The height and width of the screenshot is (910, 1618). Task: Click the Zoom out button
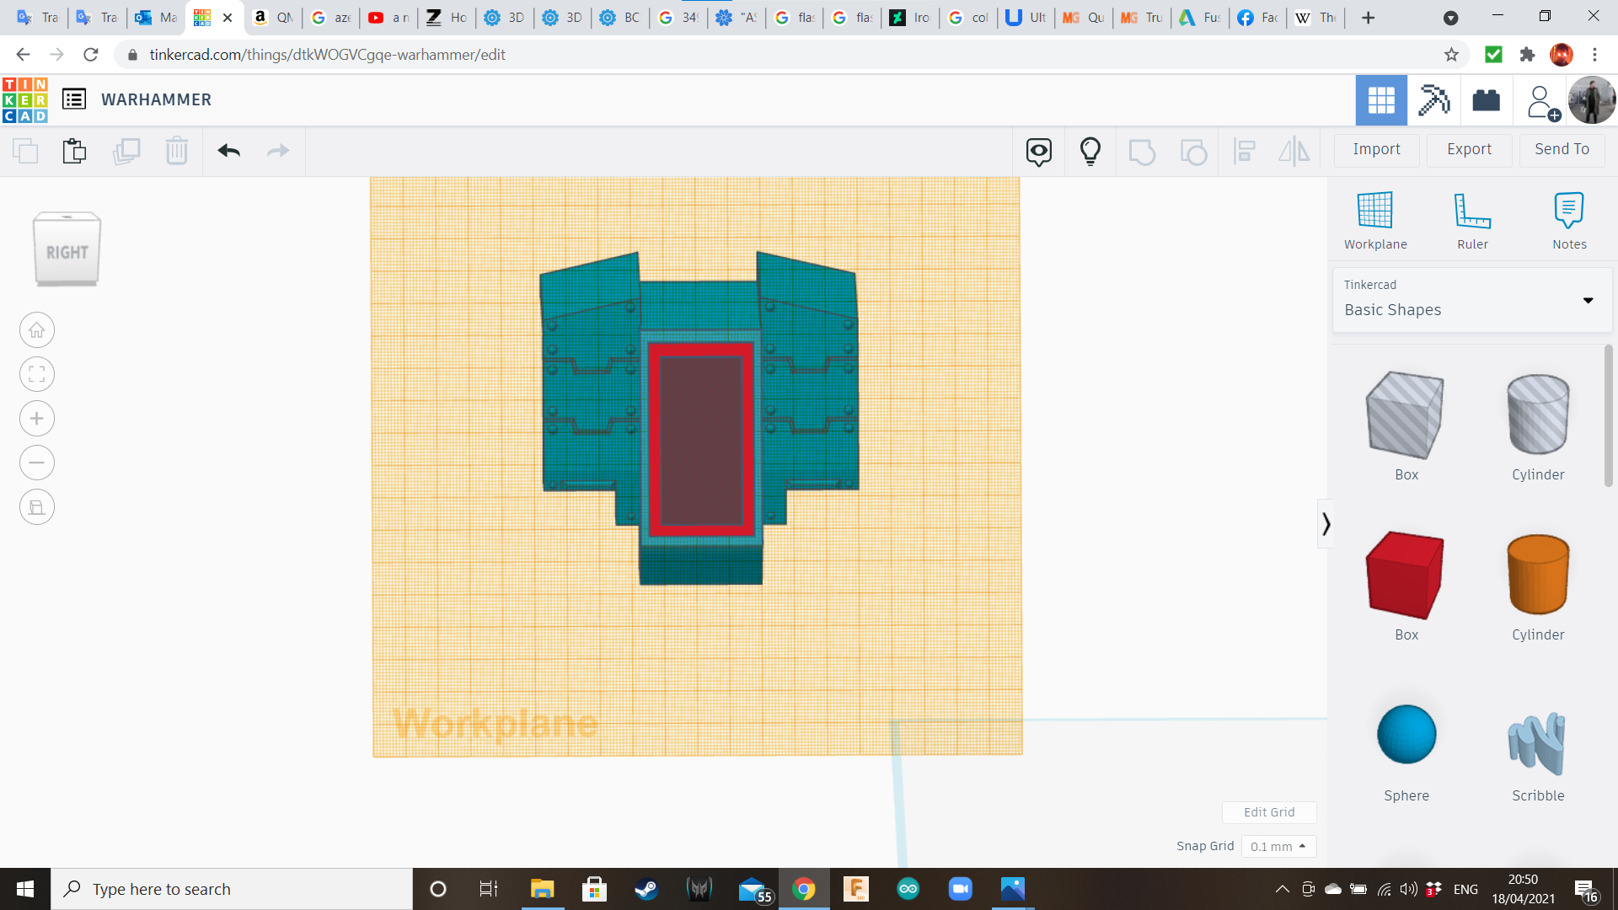[x=37, y=463]
